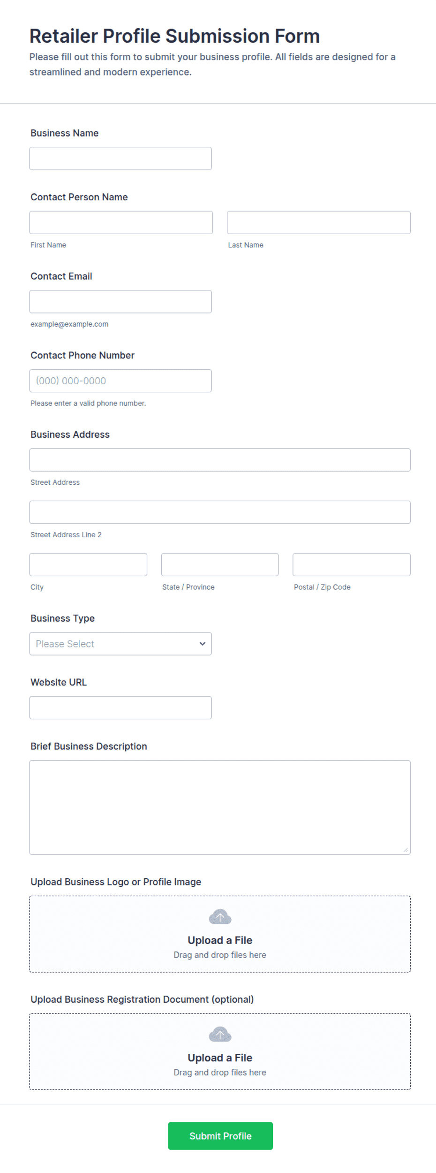Viewport: 436px width, 1173px height.
Task: Click Upload a File for business logo
Action: (x=220, y=940)
